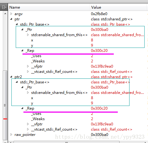Select the x member under ptr
The width and height of the screenshot is (148, 143).
point(32,40)
